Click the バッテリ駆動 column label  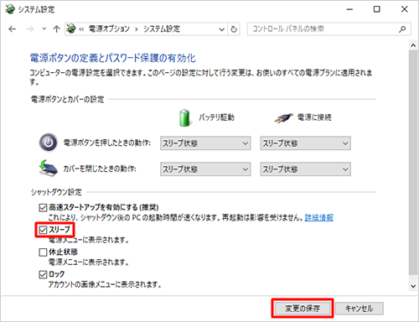click(x=216, y=117)
